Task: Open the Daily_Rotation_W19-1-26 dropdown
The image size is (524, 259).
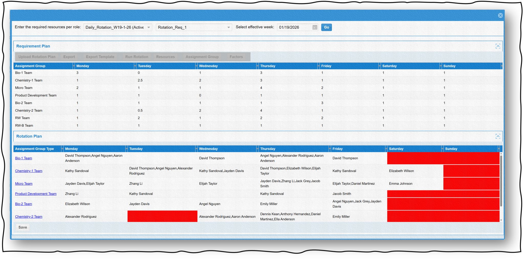Action: point(149,27)
